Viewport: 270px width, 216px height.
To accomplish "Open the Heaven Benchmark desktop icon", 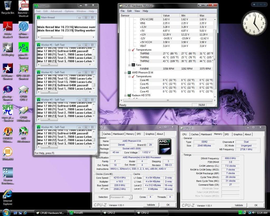I will click(8, 172).
